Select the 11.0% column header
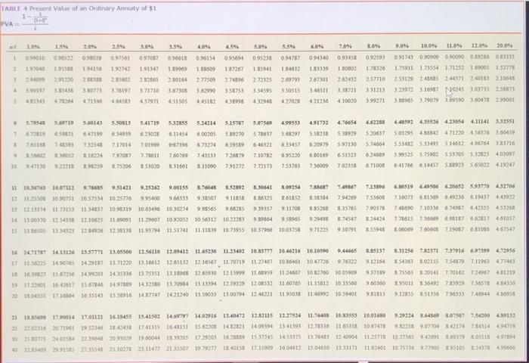 pyautogui.click(x=454, y=45)
